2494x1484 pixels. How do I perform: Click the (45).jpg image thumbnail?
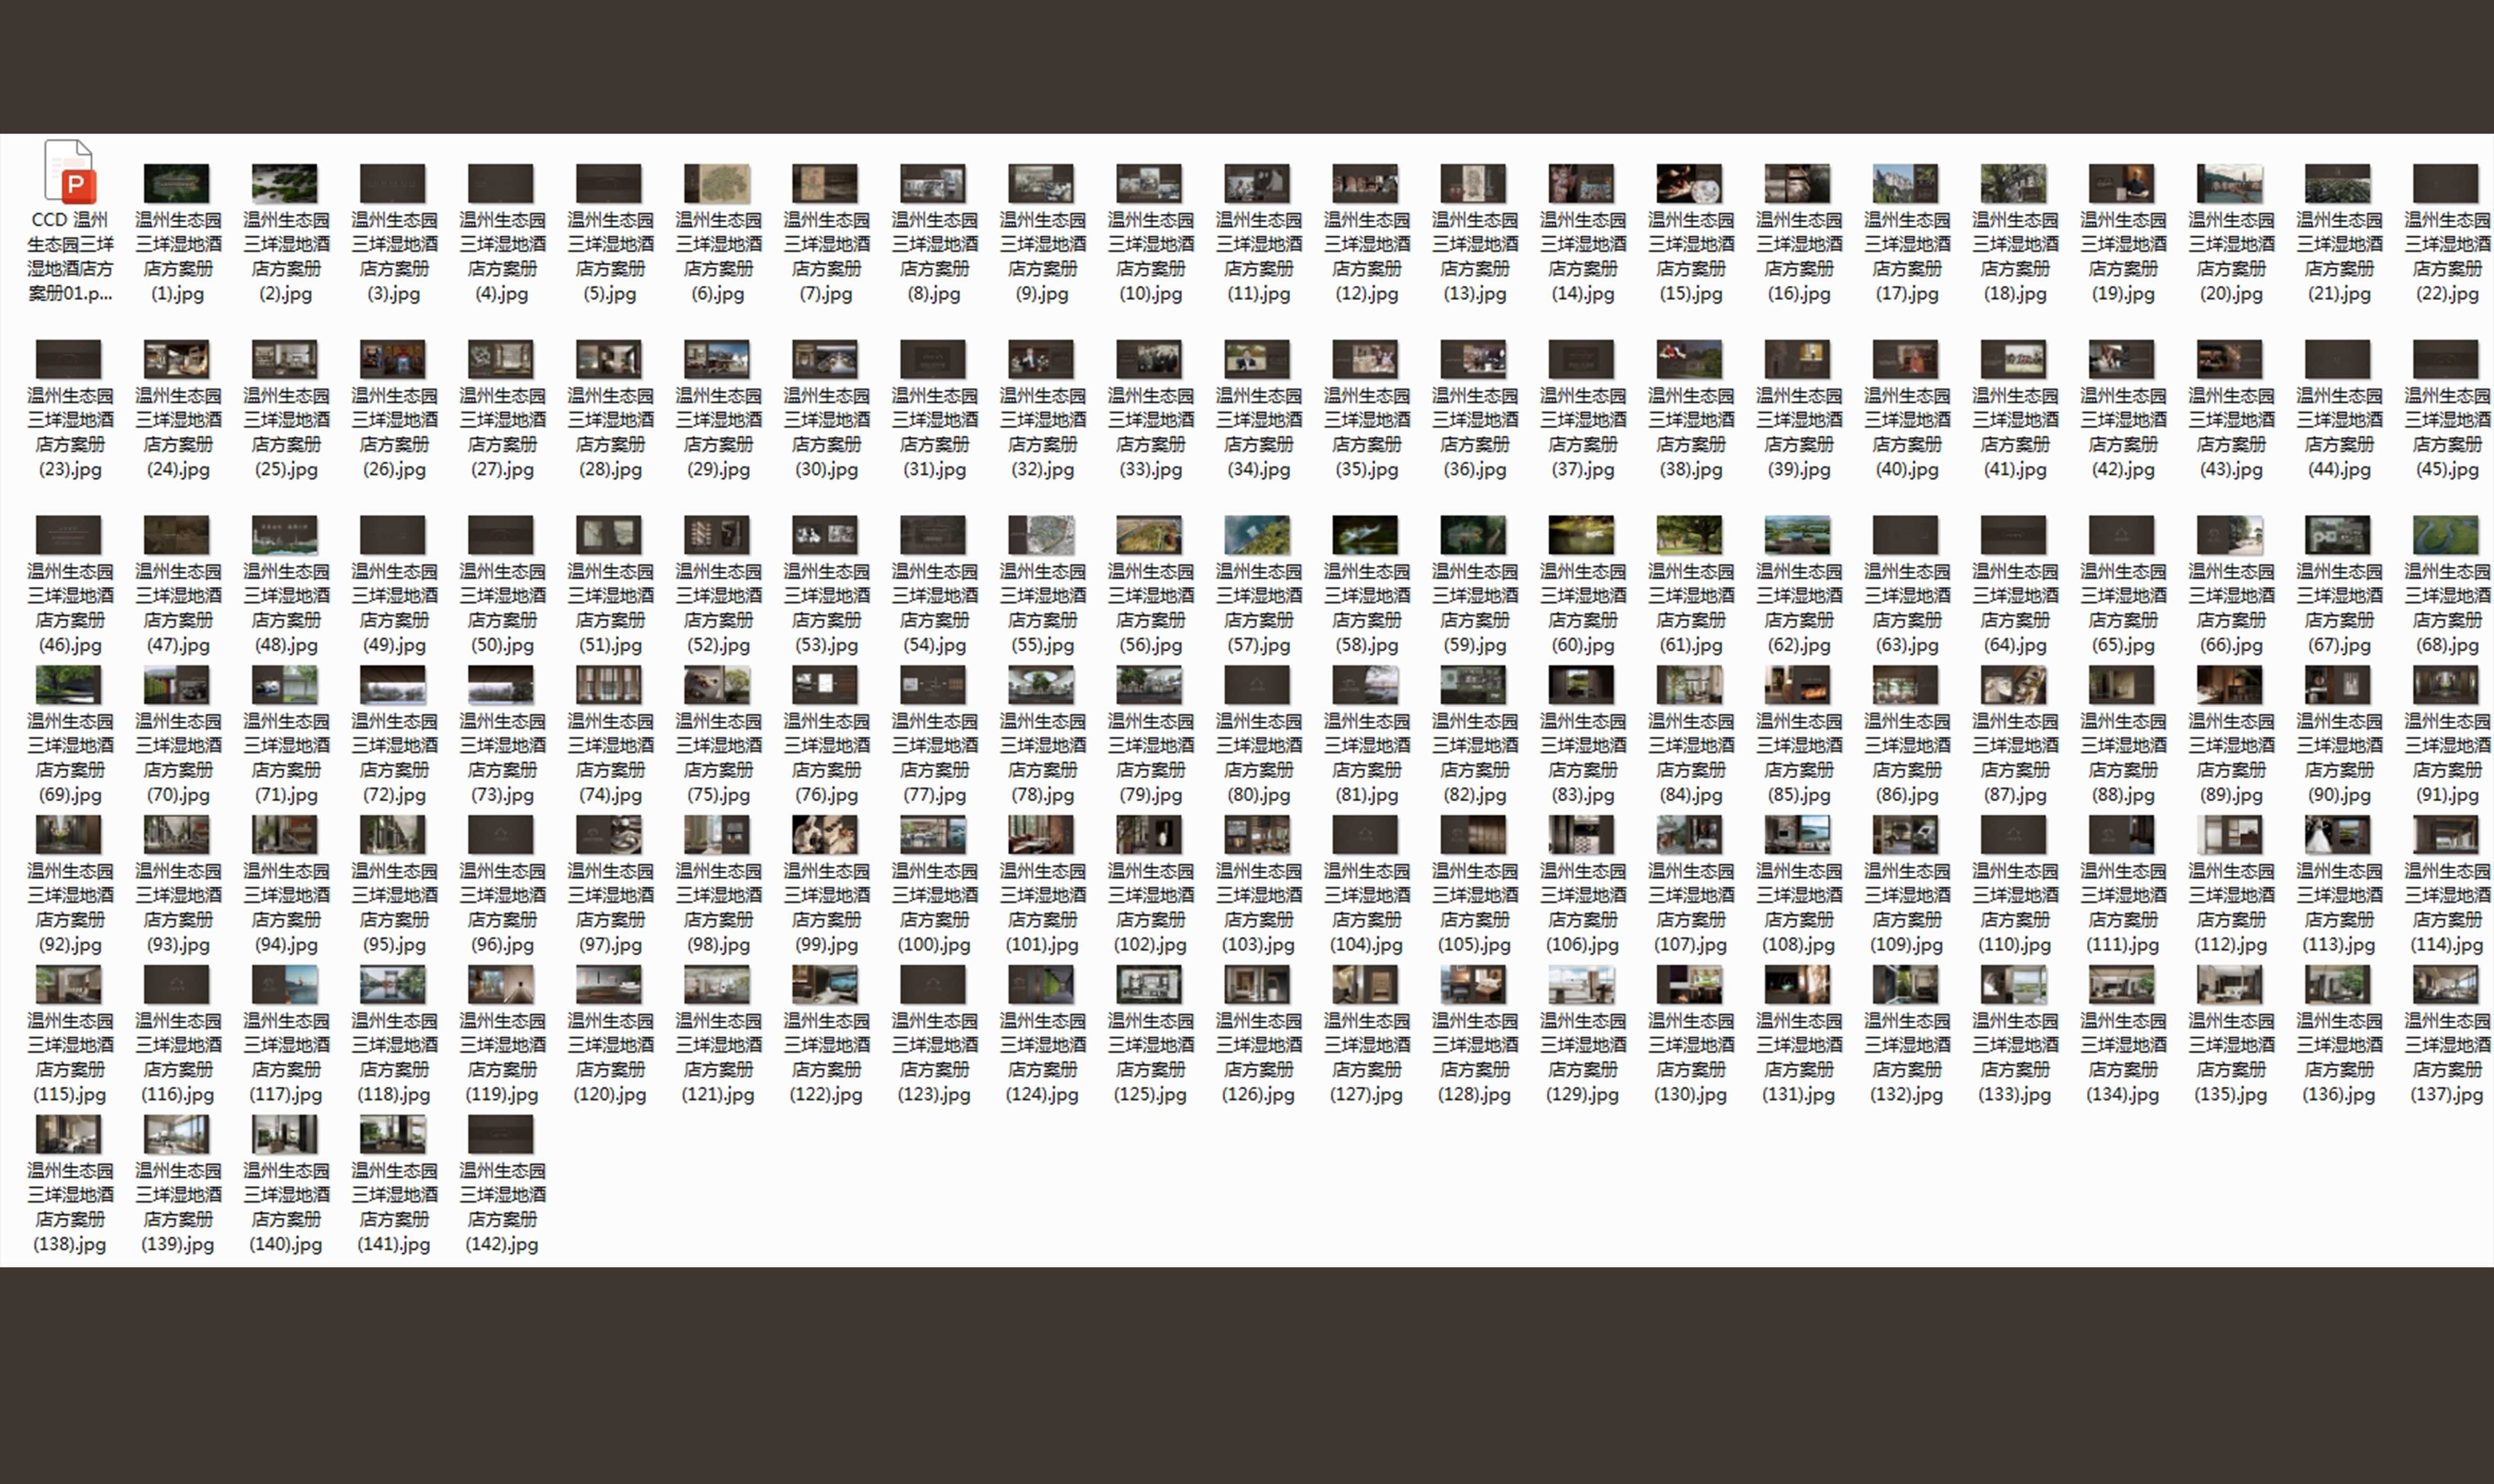2446,360
